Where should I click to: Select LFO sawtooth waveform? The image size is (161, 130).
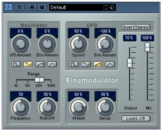point(98,64)
